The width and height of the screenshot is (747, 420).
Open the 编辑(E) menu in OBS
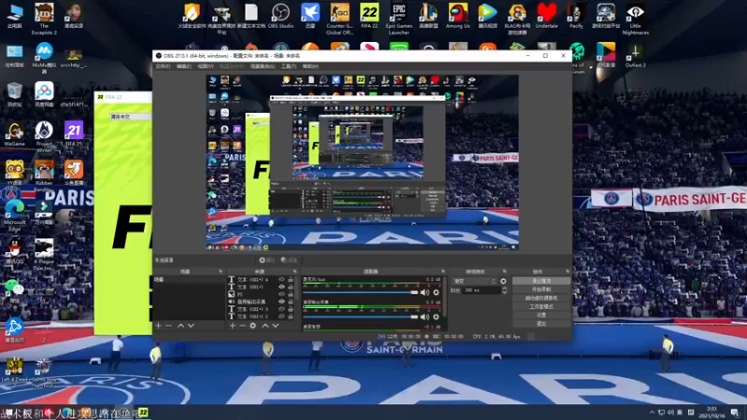point(184,66)
